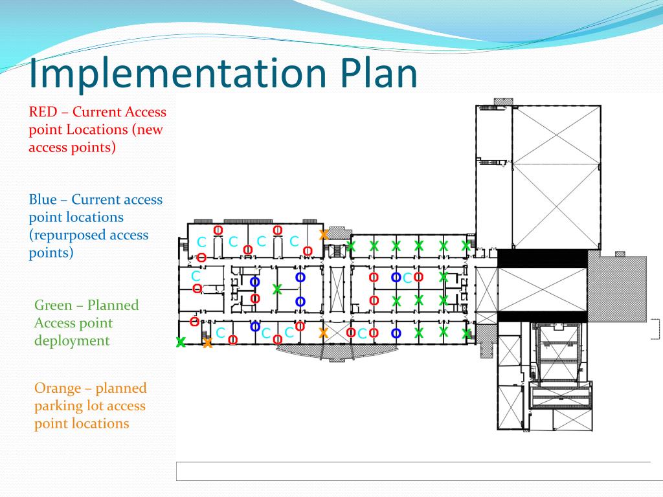This screenshot has height=497, width=663.
Task: Click the orange X left of the front entrance crossed box
Action: coord(324,333)
